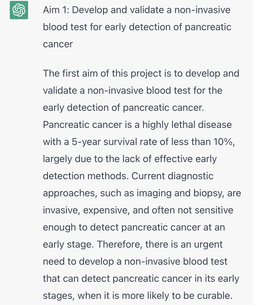Click the words 'Current diagnostic'
Image resolution: width=253 pixels, height=305 pixels.
pos(172,176)
